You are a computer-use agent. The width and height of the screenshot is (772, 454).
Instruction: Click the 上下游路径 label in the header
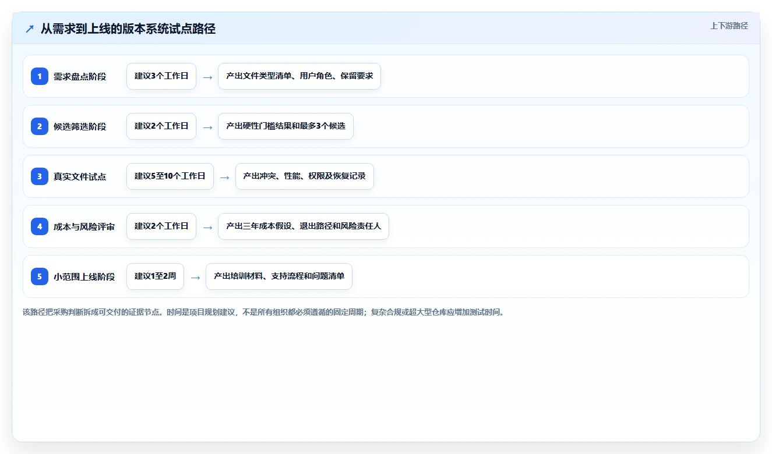[729, 26]
